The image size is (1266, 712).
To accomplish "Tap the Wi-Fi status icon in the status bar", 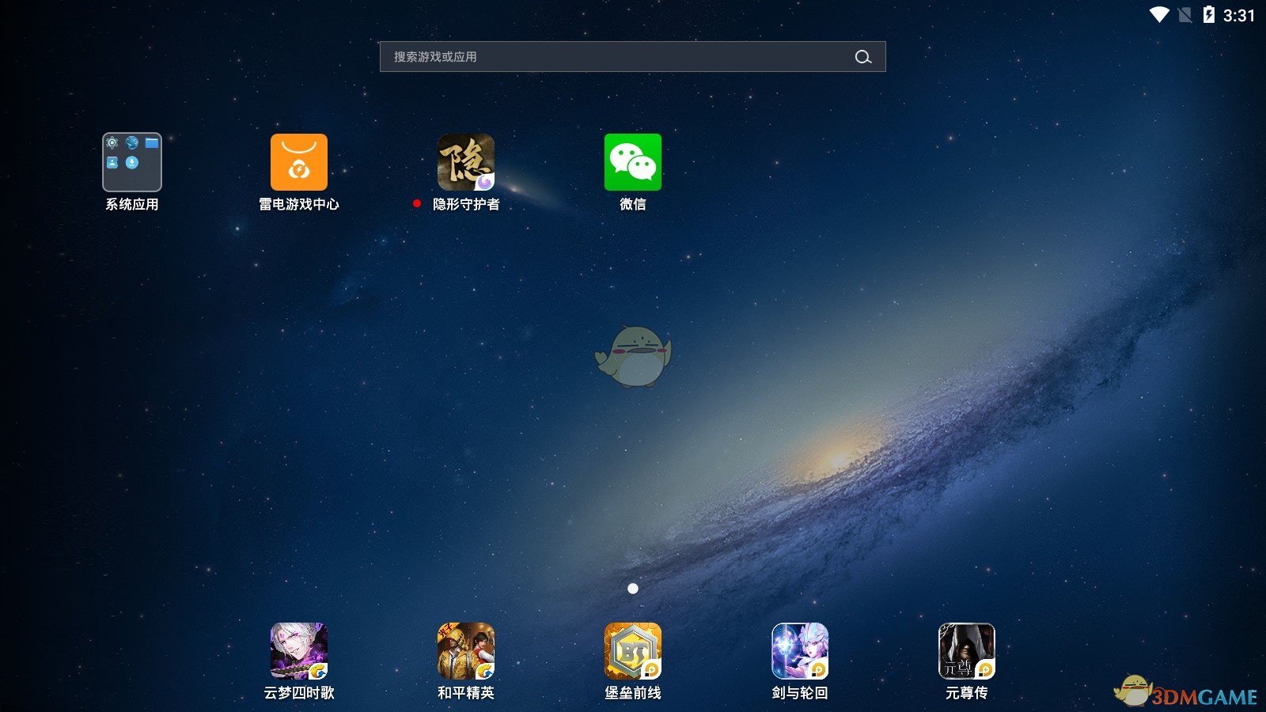I will (1158, 14).
